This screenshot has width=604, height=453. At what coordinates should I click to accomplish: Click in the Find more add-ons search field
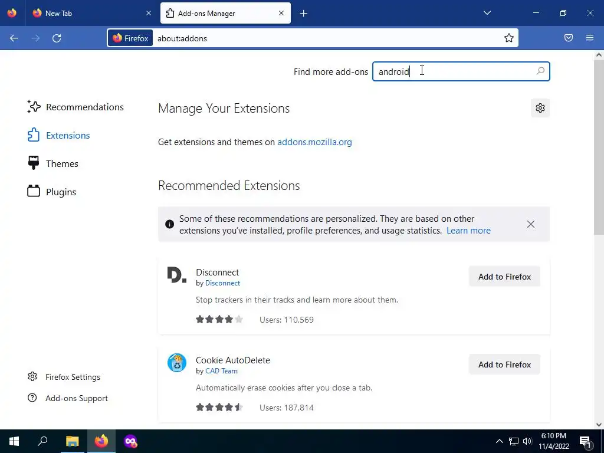click(x=461, y=71)
